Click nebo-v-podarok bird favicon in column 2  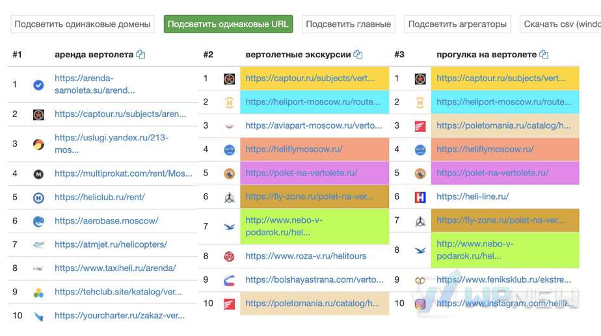229,227
